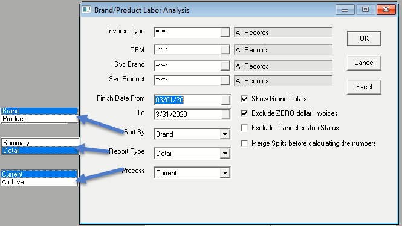Image resolution: width=402 pixels, height=226 pixels.
Task: Select Archive in the Process list
Action: (39, 182)
